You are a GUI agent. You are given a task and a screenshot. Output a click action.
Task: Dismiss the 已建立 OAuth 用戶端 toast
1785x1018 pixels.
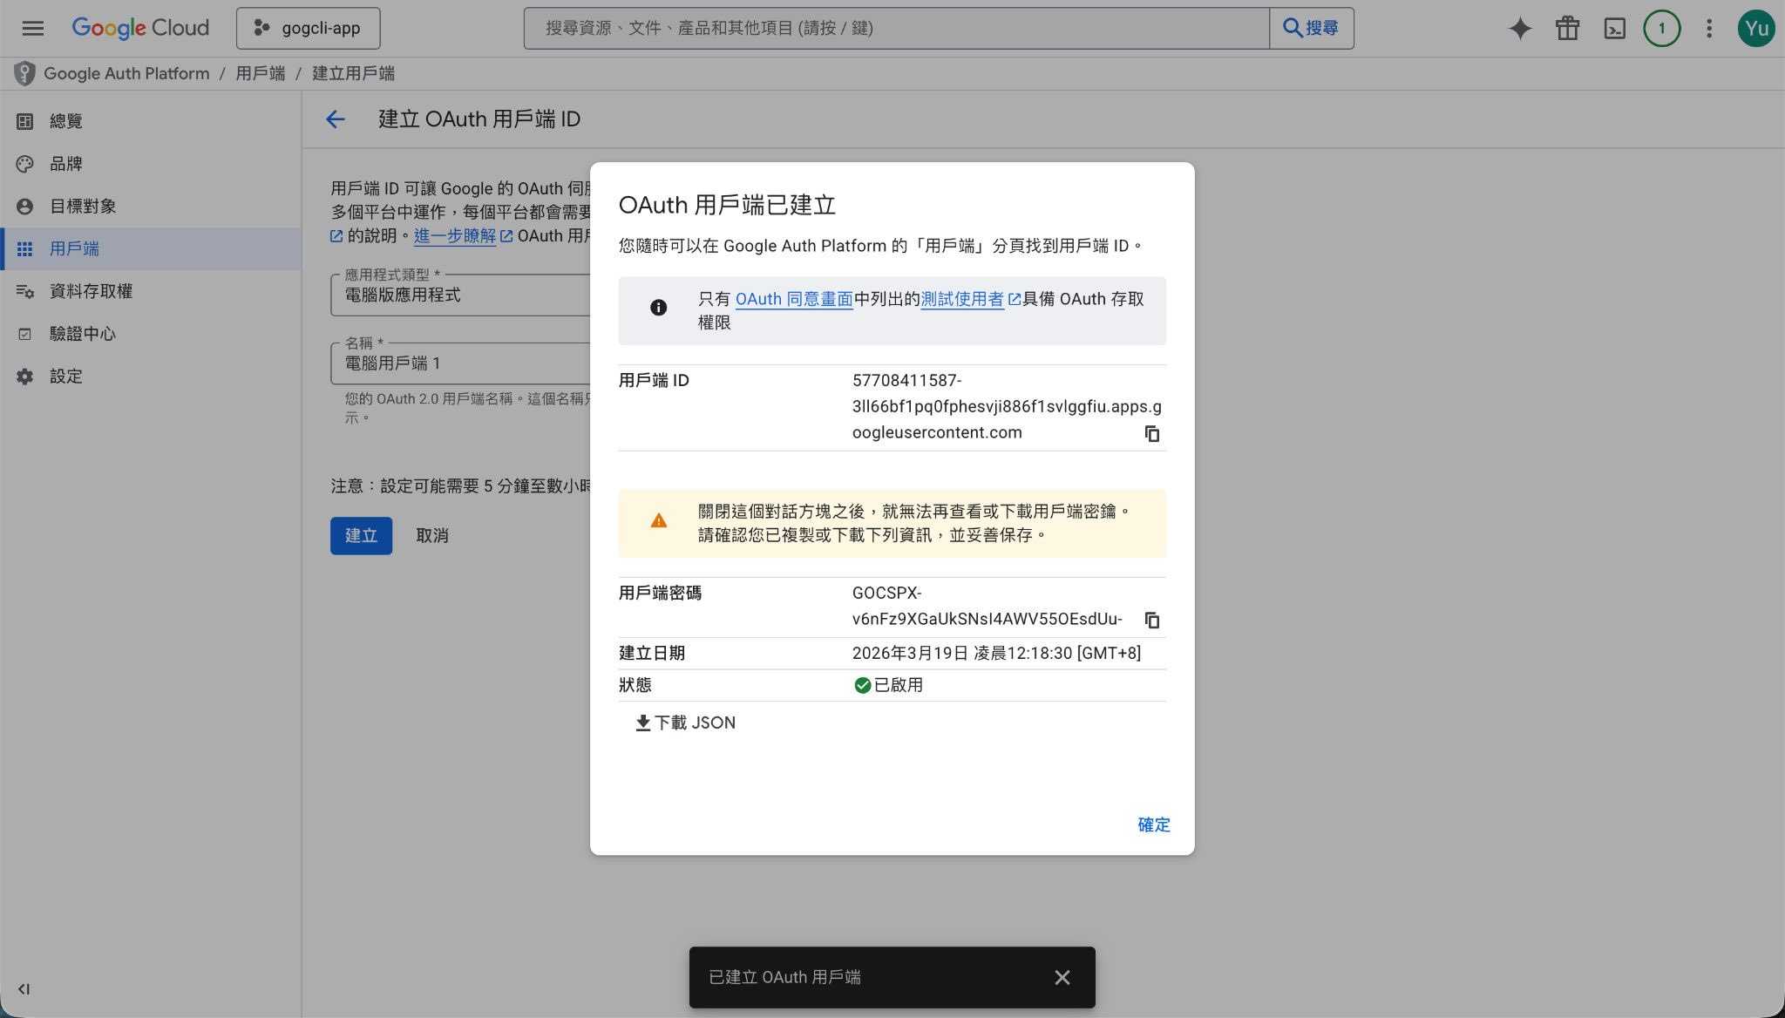click(1062, 978)
